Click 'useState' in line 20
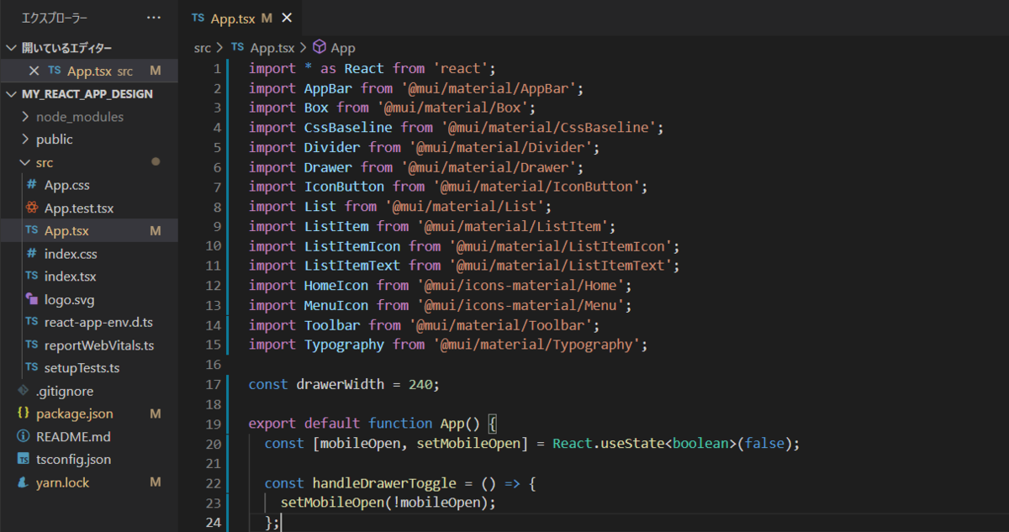Image resolution: width=1009 pixels, height=532 pixels. point(632,443)
